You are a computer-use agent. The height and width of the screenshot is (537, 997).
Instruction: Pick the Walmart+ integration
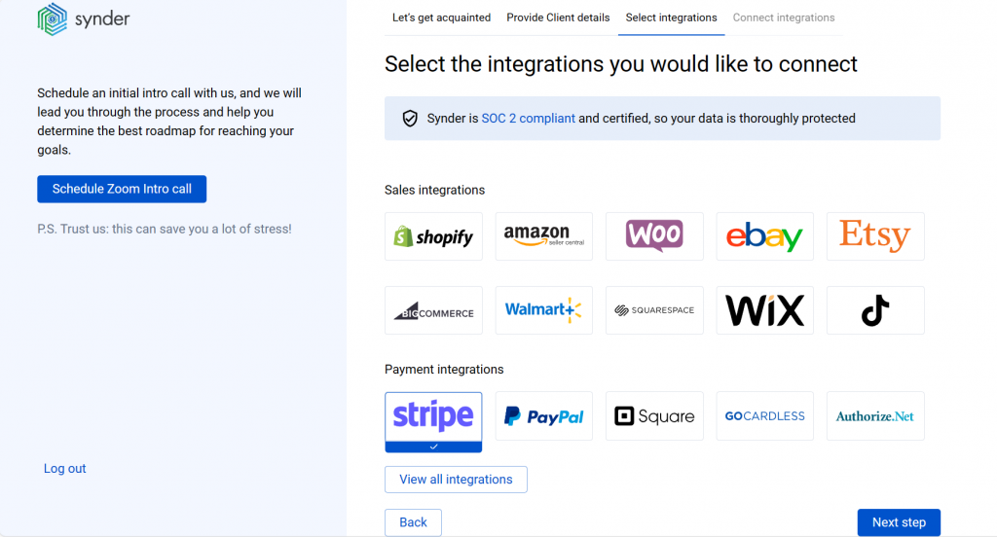(x=543, y=310)
